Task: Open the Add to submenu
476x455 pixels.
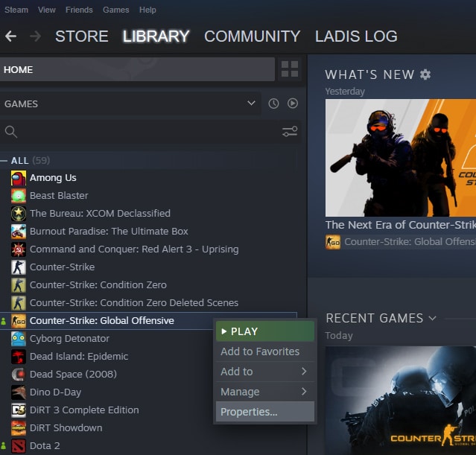Action: [264, 372]
